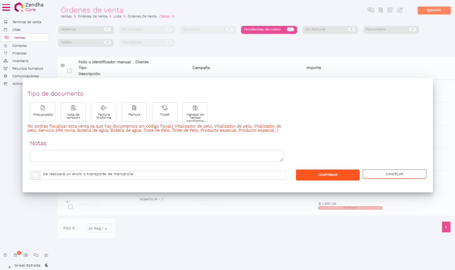Open the hamburger menu
455x270 pixels.
pos(6,7)
